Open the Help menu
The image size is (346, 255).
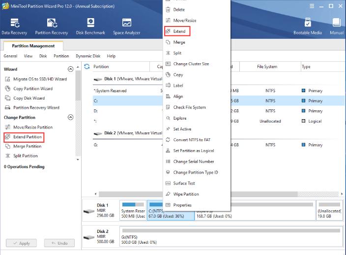tap(111, 56)
